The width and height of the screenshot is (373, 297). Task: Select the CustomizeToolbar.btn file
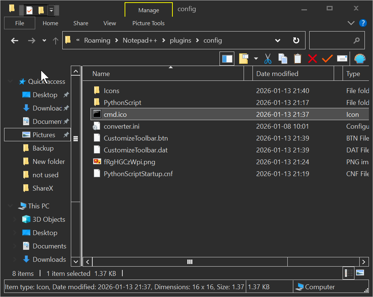(136, 138)
